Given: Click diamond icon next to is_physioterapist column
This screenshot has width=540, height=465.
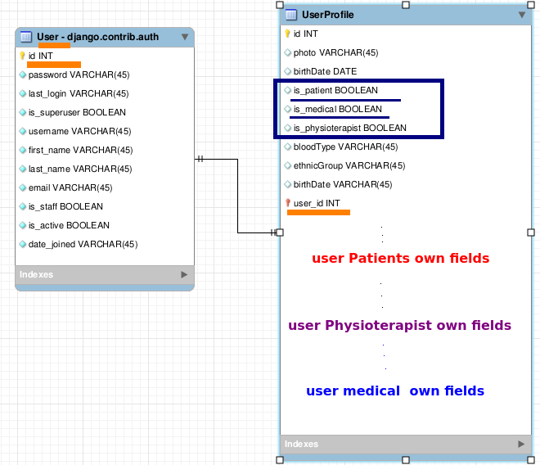Looking at the screenshot, I should pyautogui.click(x=288, y=128).
